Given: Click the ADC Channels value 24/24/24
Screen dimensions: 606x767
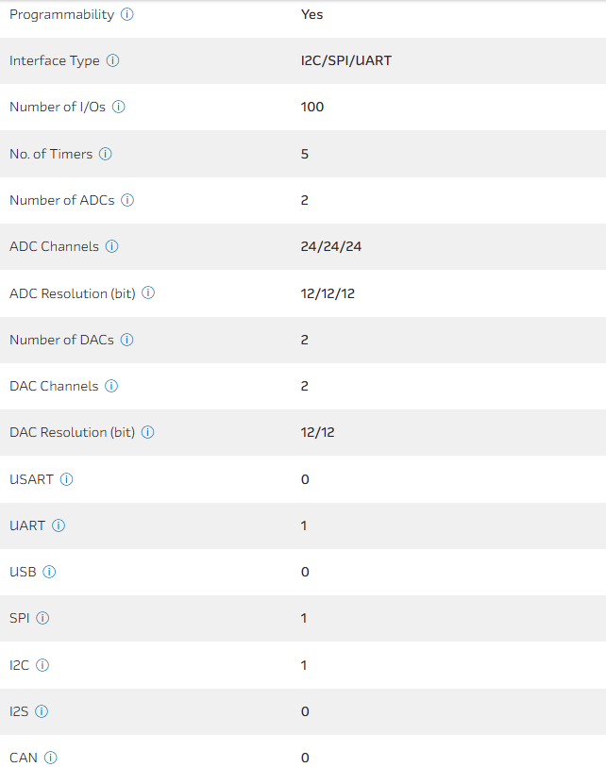Looking at the screenshot, I should click(331, 247).
